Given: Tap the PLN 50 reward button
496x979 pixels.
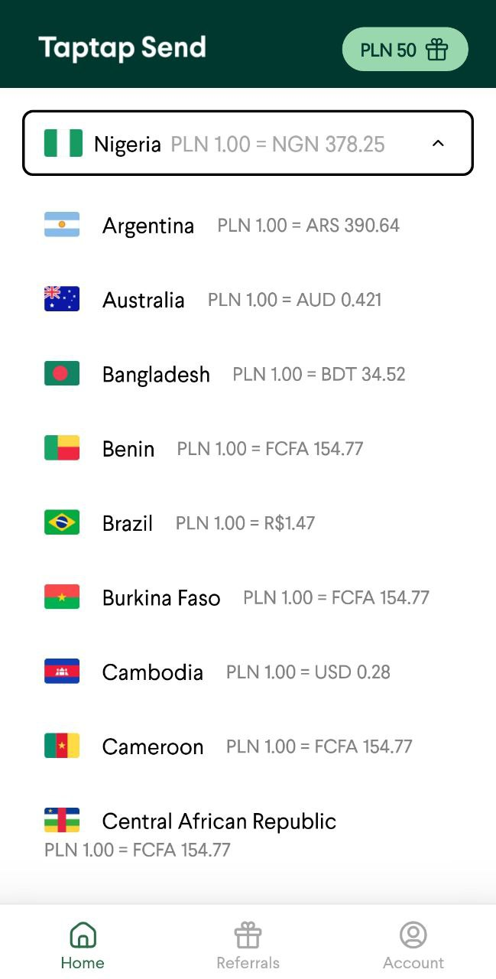Looking at the screenshot, I should 404,50.
